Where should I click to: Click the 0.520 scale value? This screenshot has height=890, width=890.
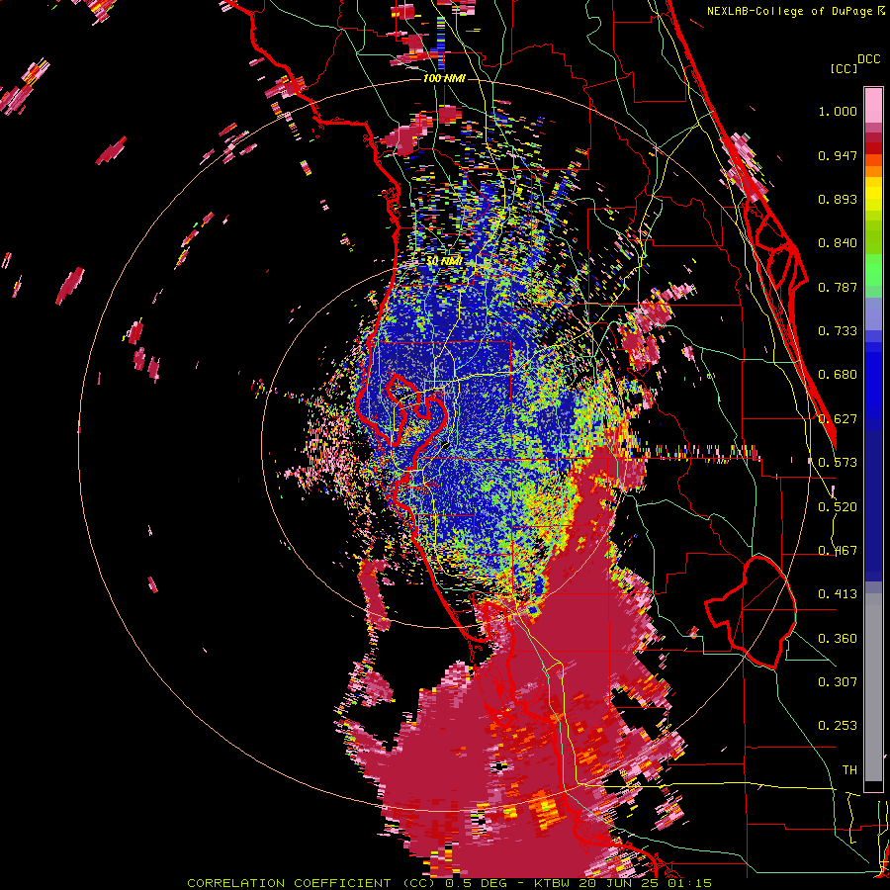tap(838, 507)
